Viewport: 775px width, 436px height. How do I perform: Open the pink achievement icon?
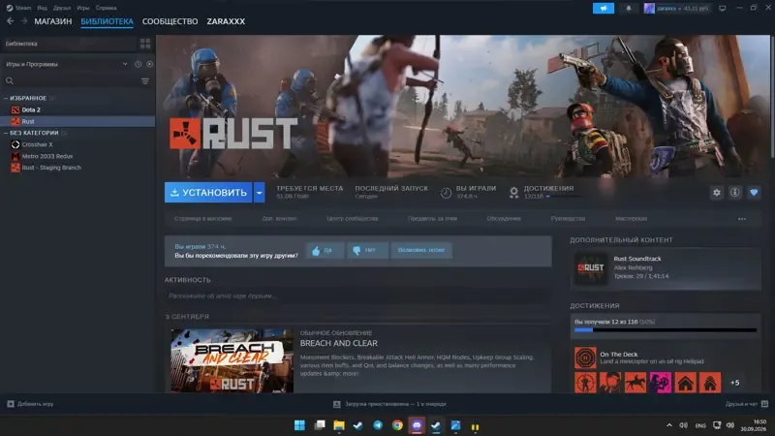point(661,383)
